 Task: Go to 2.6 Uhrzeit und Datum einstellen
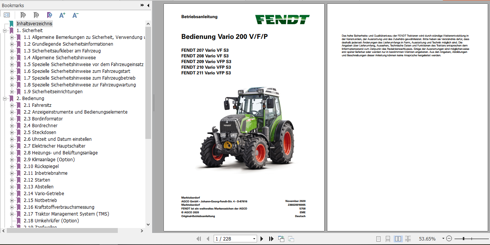(x=57, y=139)
